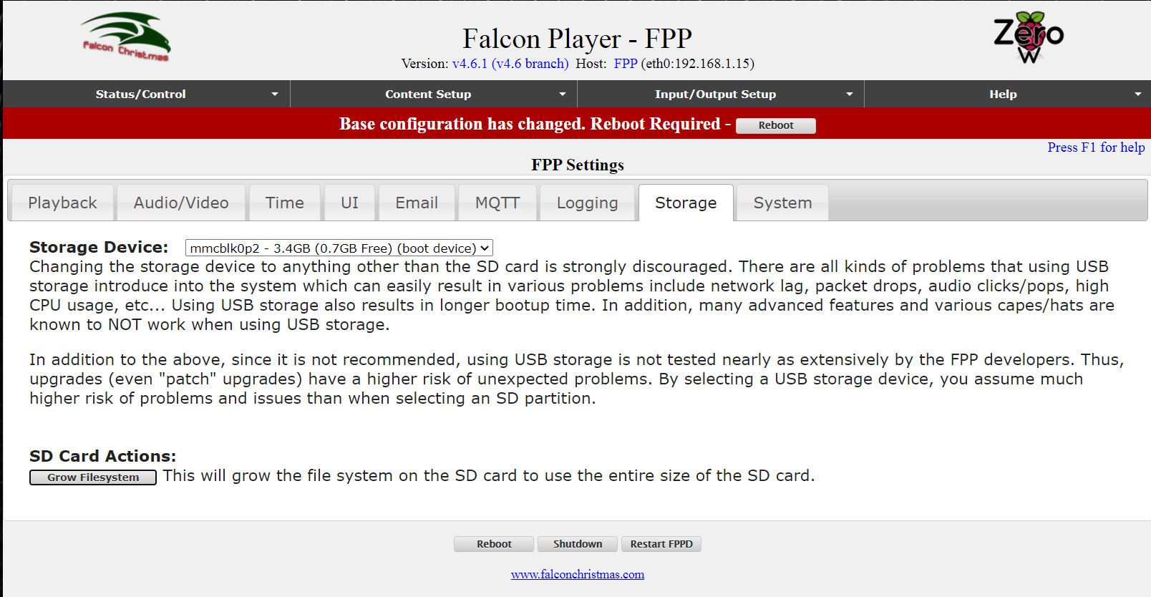Open the Storage Device dropdown
Viewport: 1151px width, 597px height.
pos(339,248)
